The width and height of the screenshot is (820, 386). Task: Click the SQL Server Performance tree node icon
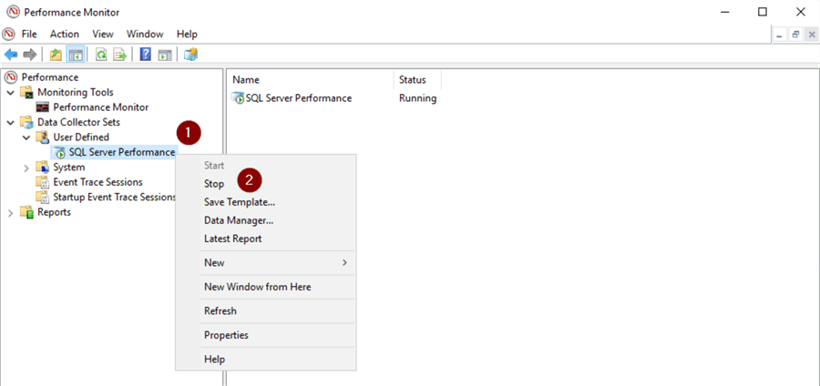[59, 153]
